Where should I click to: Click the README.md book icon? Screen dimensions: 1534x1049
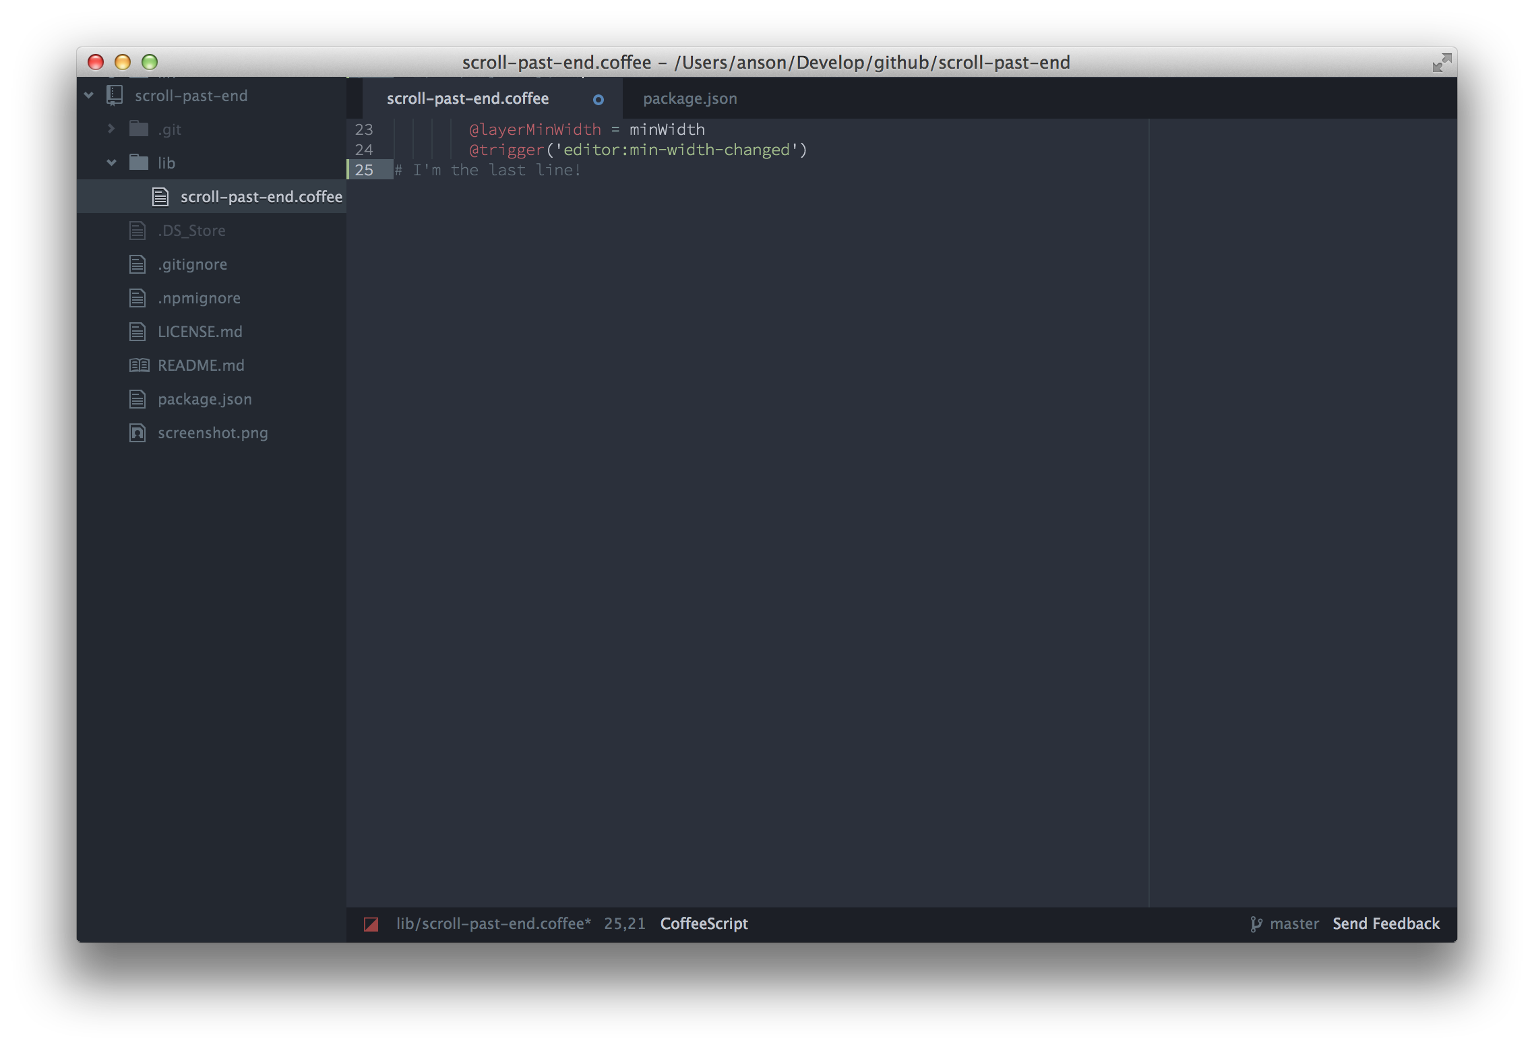[x=139, y=365]
